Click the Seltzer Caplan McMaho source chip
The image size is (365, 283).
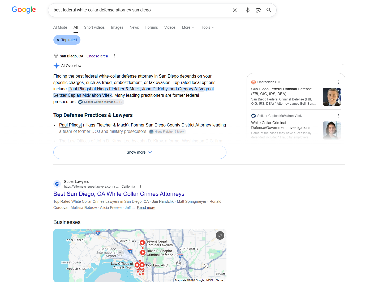tap(101, 102)
